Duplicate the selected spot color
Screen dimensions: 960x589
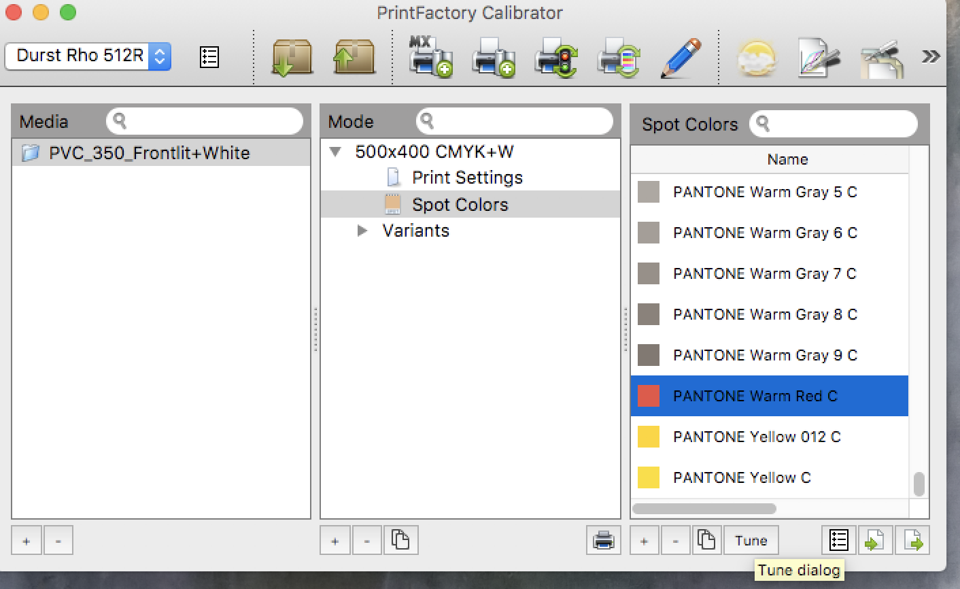pos(706,541)
